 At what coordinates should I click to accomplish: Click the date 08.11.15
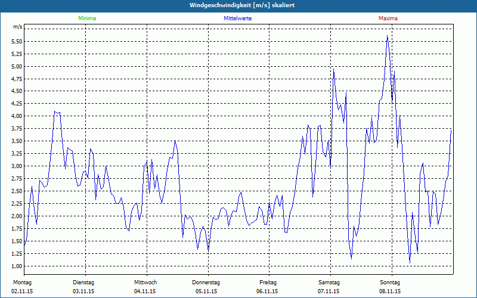(390, 291)
